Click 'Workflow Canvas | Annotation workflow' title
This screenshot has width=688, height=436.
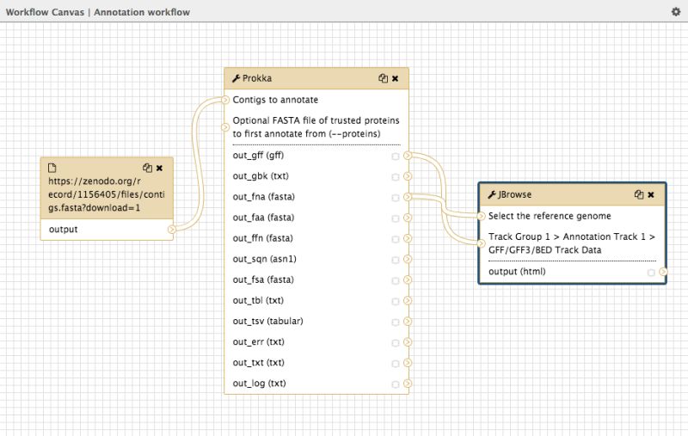pos(97,12)
